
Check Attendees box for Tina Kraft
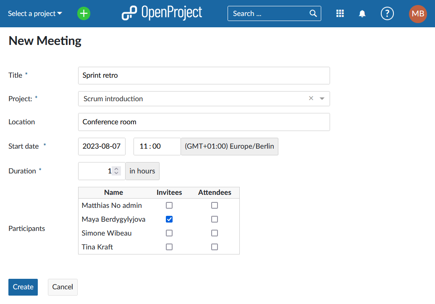pyautogui.click(x=215, y=247)
